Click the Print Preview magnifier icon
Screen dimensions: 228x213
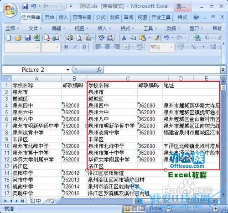tap(79, 38)
